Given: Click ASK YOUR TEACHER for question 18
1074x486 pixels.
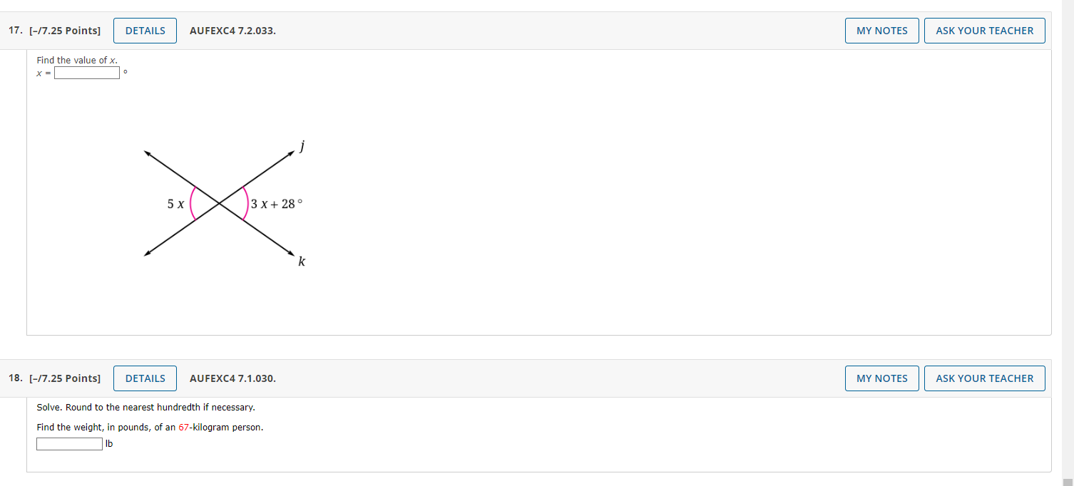Looking at the screenshot, I should (x=984, y=378).
